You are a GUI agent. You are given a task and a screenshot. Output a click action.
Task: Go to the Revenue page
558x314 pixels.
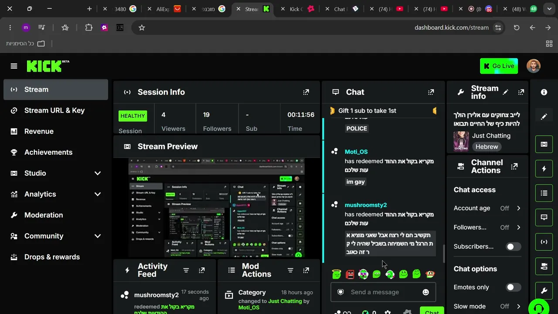[56, 131]
